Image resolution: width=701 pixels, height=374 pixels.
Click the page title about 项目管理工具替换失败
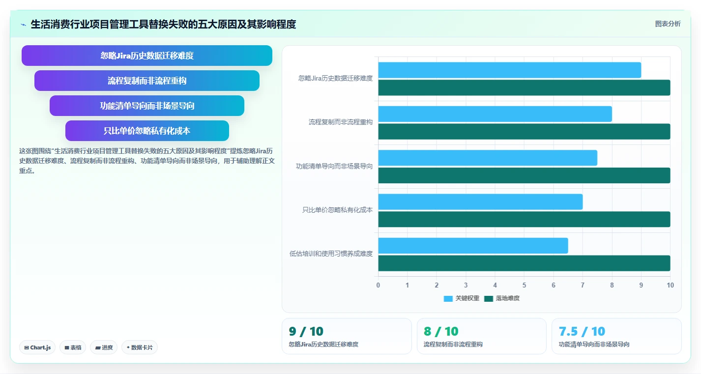point(163,24)
